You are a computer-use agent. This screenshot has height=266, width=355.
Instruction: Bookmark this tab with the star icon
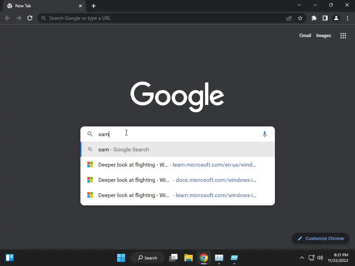tap(300, 18)
